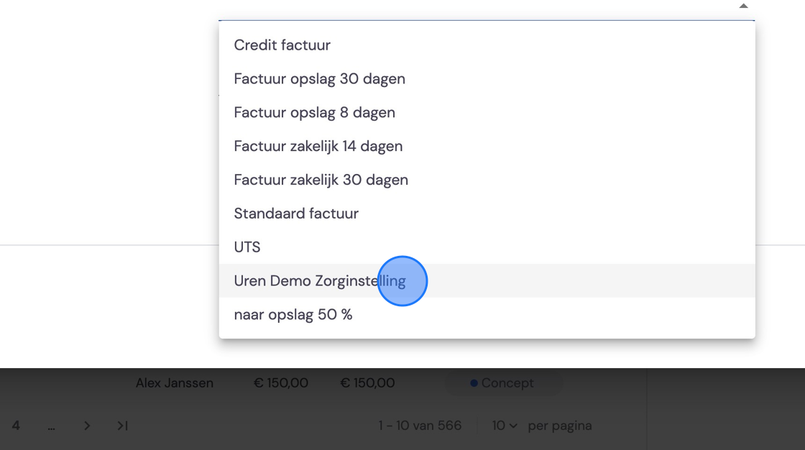This screenshot has width=805, height=450.
Task: Choose Factuur zakelijk 30 dagen
Action: coord(487,180)
